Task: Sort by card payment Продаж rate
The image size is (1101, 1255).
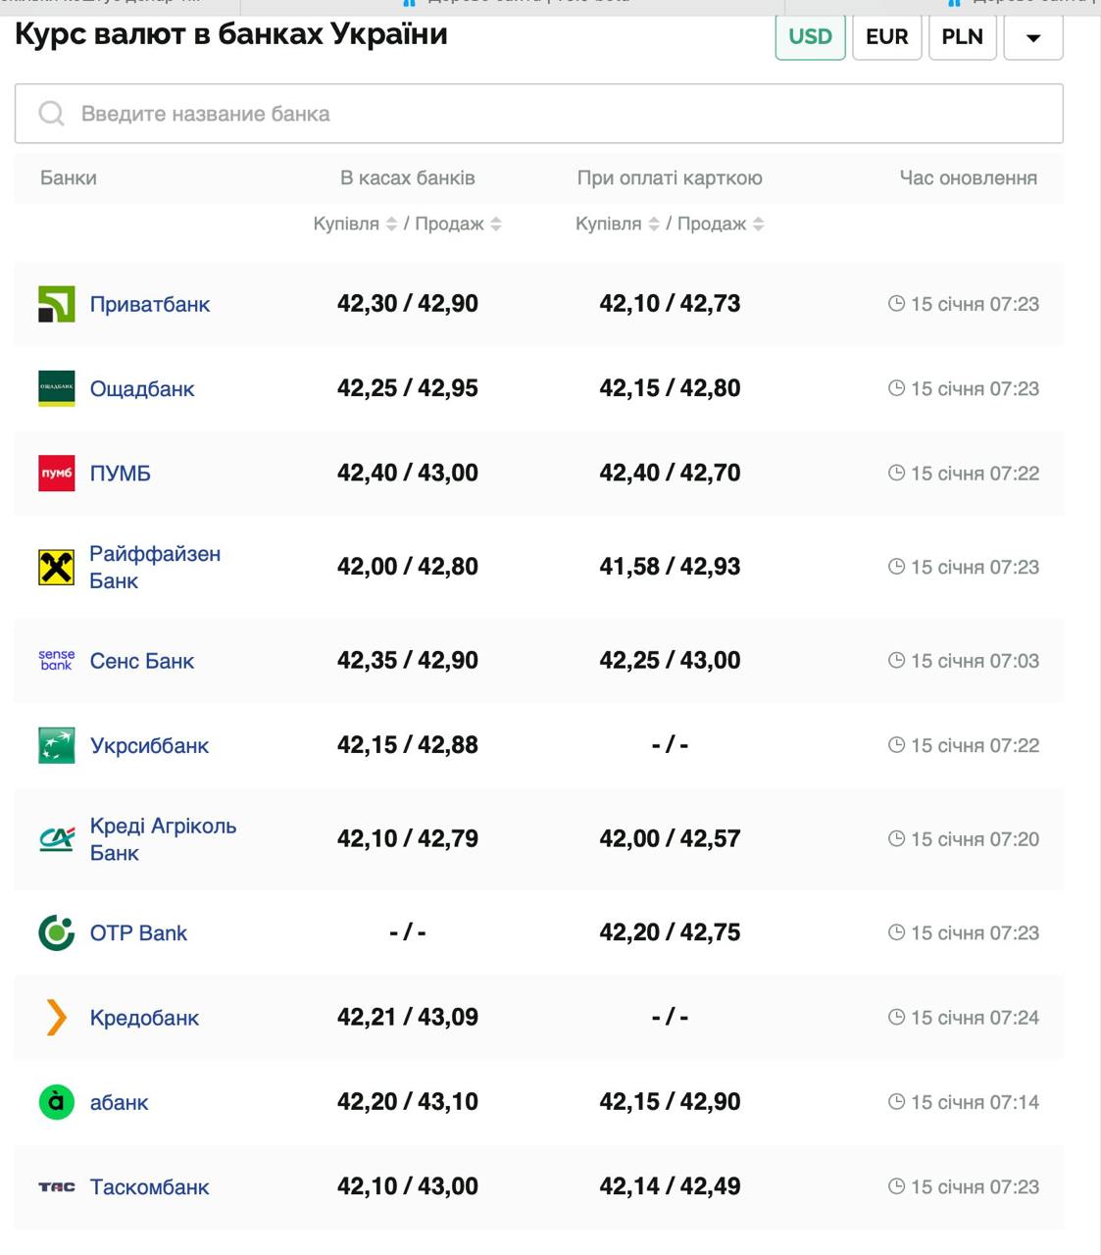Action: [x=758, y=224]
